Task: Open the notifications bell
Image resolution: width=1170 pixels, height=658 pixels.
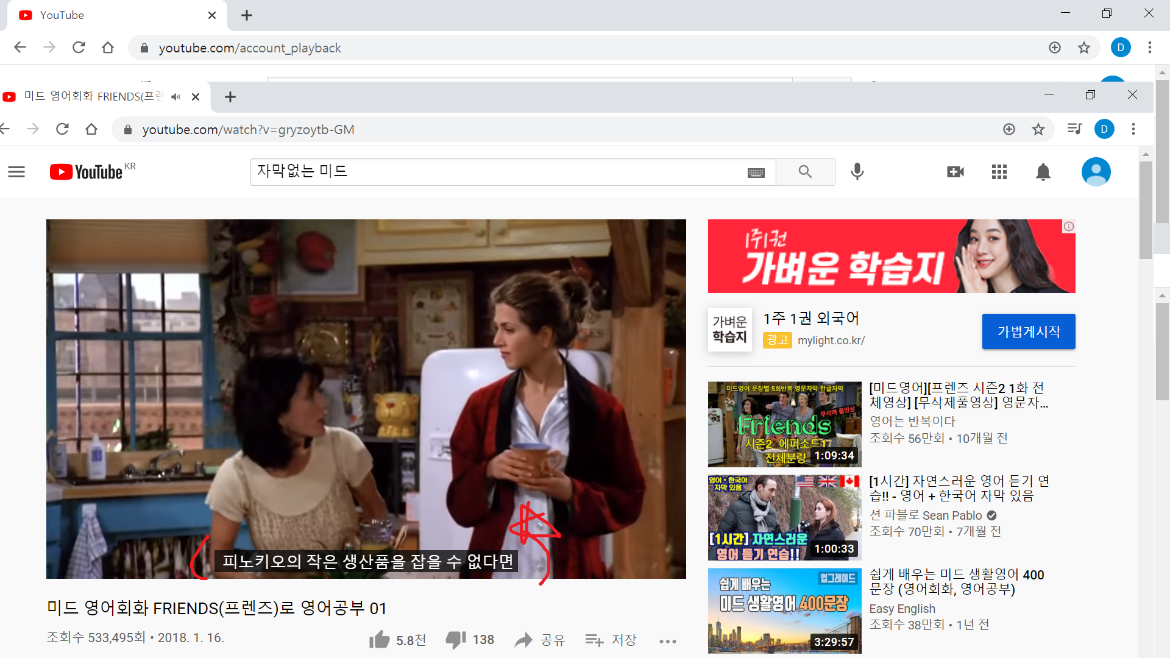Action: point(1043,172)
